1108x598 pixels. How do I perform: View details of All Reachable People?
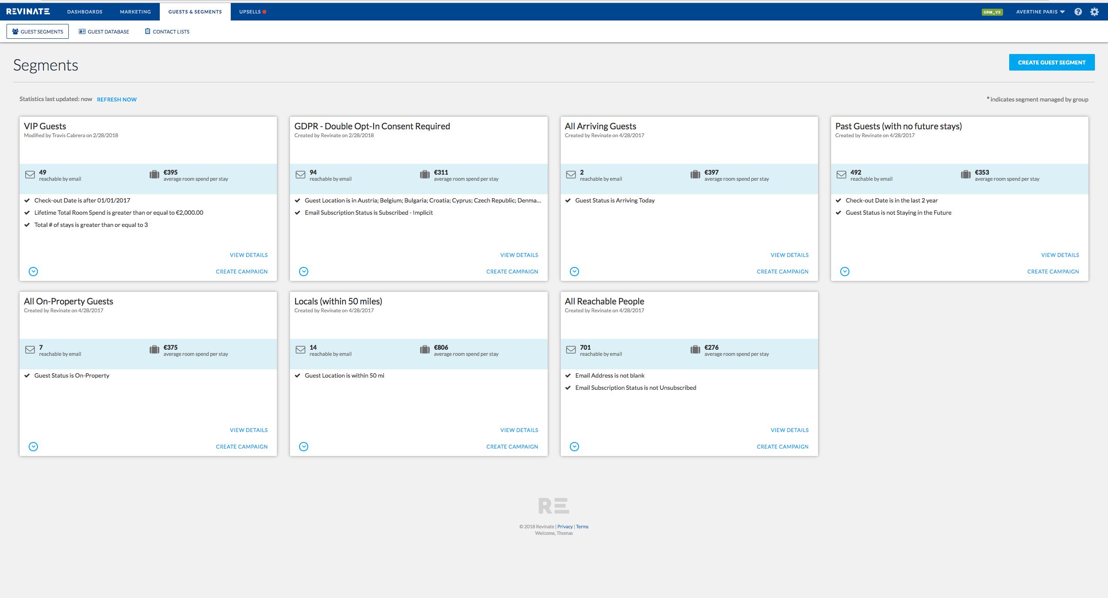point(789,430)
